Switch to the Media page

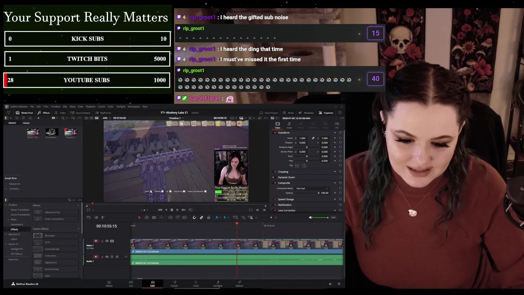(x=109, y=284)
